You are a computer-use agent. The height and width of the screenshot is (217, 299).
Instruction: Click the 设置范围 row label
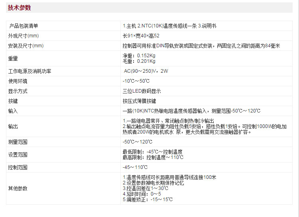click(18, 155)
